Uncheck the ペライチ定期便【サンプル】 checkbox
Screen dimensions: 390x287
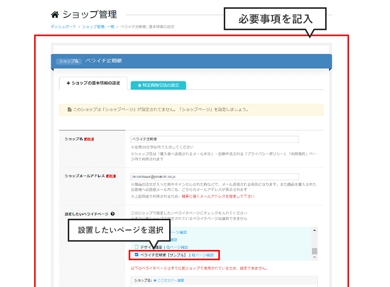coord(136,254)
